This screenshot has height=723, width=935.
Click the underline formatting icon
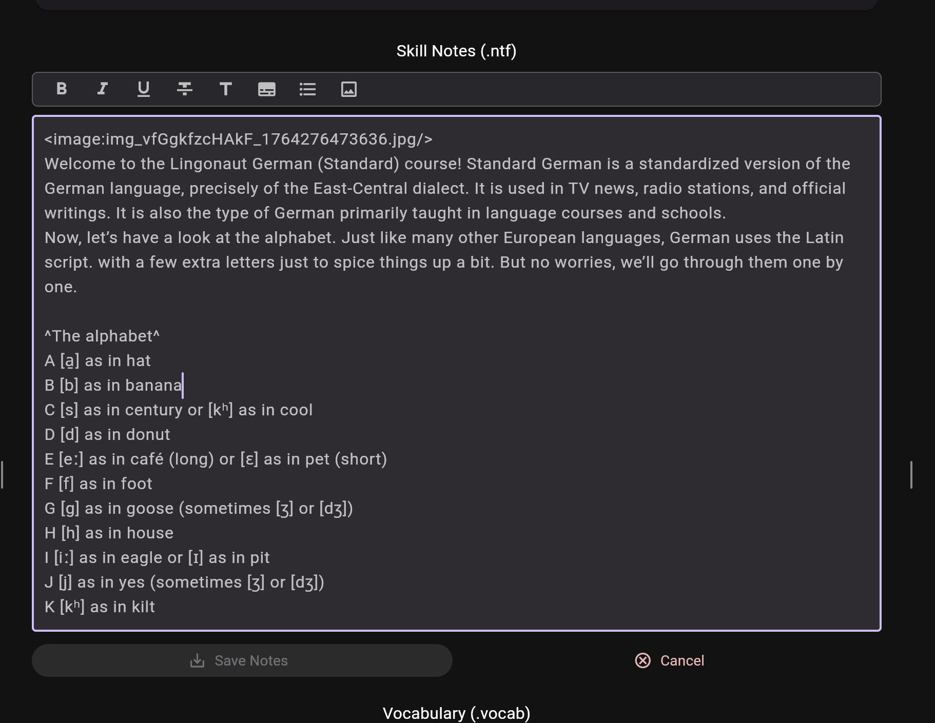click(x=144, y=89)
